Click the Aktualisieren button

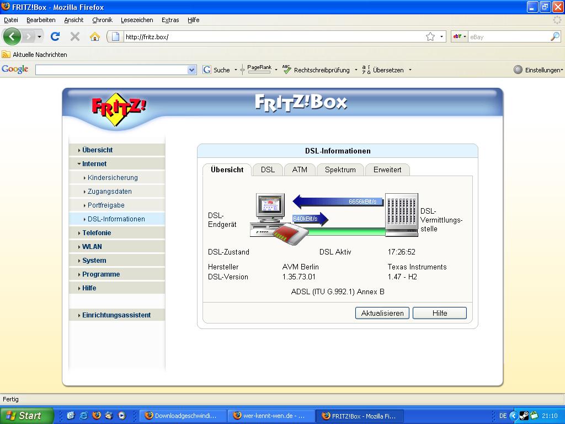tap(382, 314)
